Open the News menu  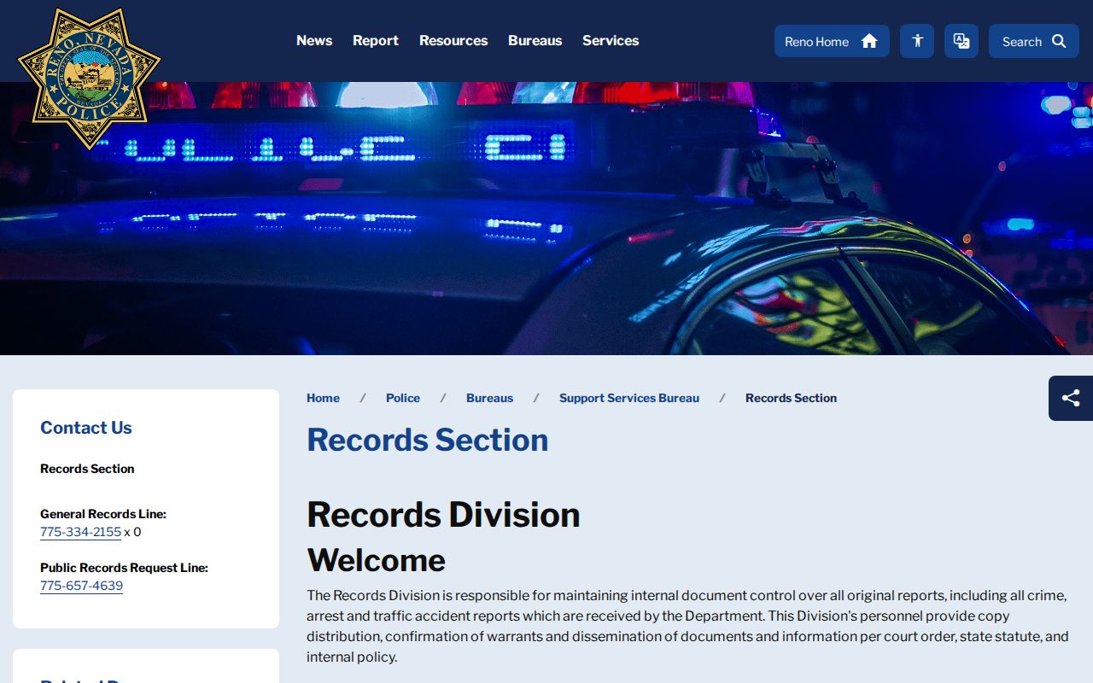point(314,40)
